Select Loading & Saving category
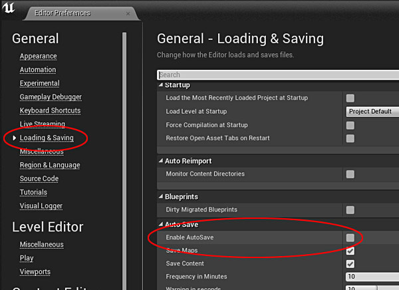The height and width of the screenshot is (290, 399). tap(47, 138)
